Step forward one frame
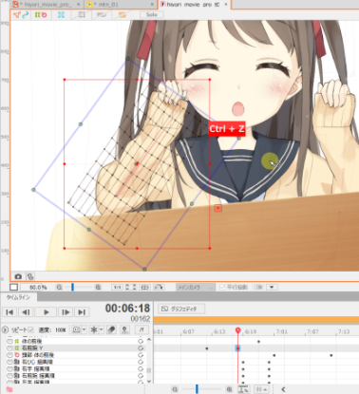 [66, 312]
